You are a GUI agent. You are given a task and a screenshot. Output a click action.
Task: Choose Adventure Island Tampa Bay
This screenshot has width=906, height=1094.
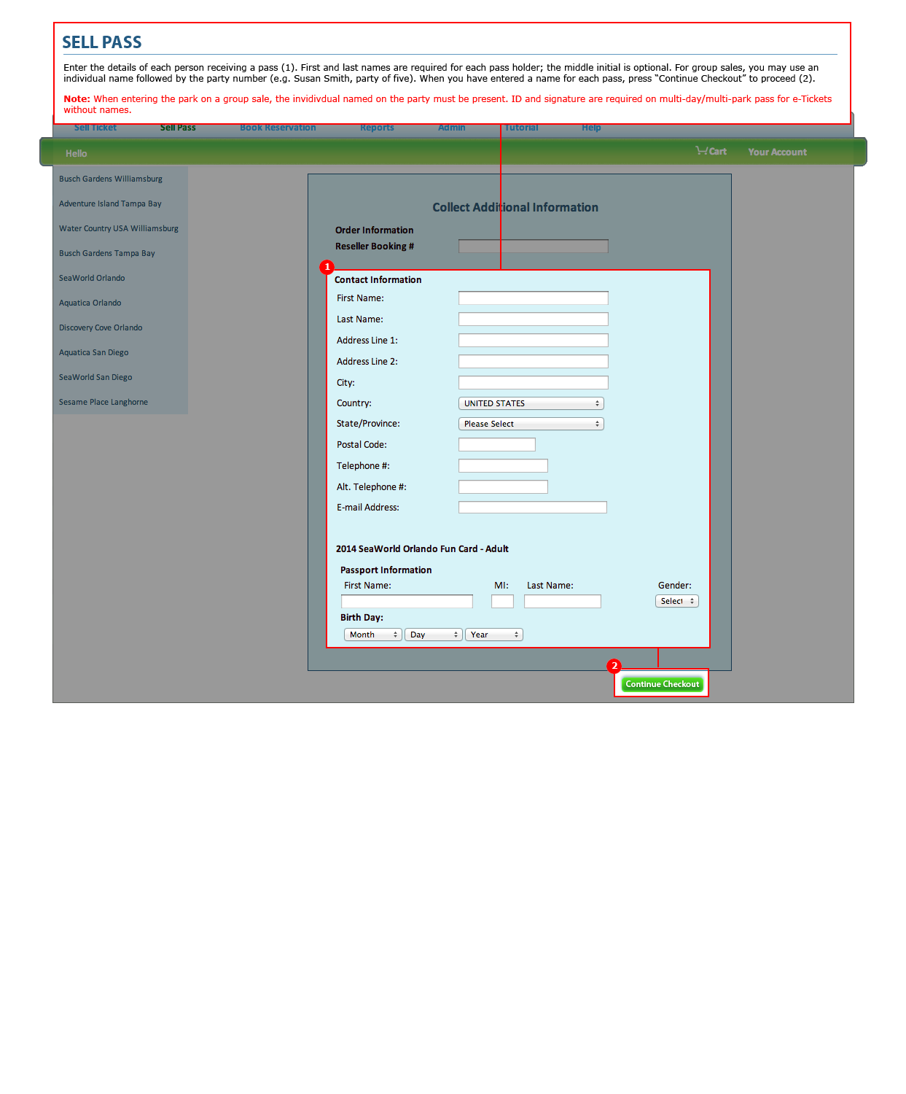point(110,203)
